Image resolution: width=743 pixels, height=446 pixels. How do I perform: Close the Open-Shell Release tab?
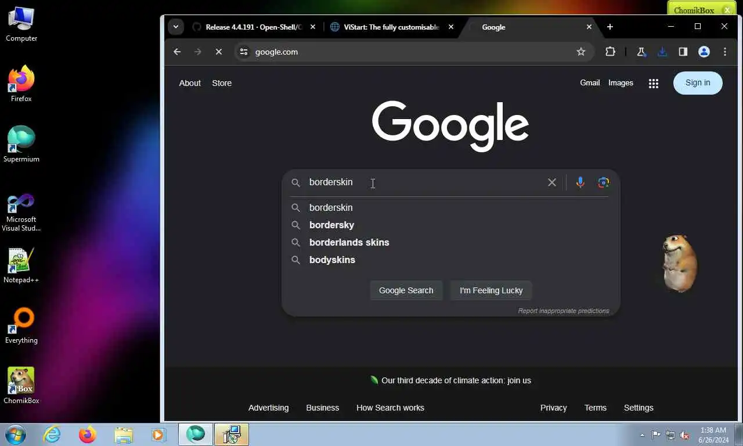[313, 27]
